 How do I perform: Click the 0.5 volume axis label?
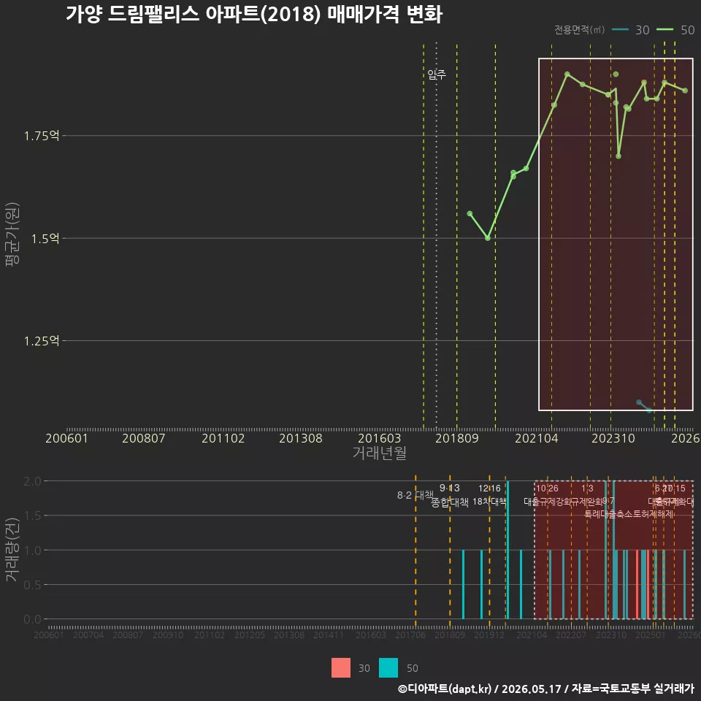(32, 585)
